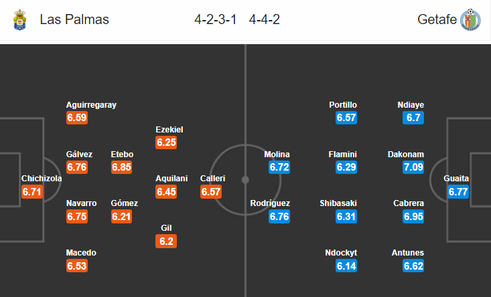Open Aquilani's 6.45 rating badge
Image resolution: width=491 pixels, height=297 pixels.
point(166,191)
